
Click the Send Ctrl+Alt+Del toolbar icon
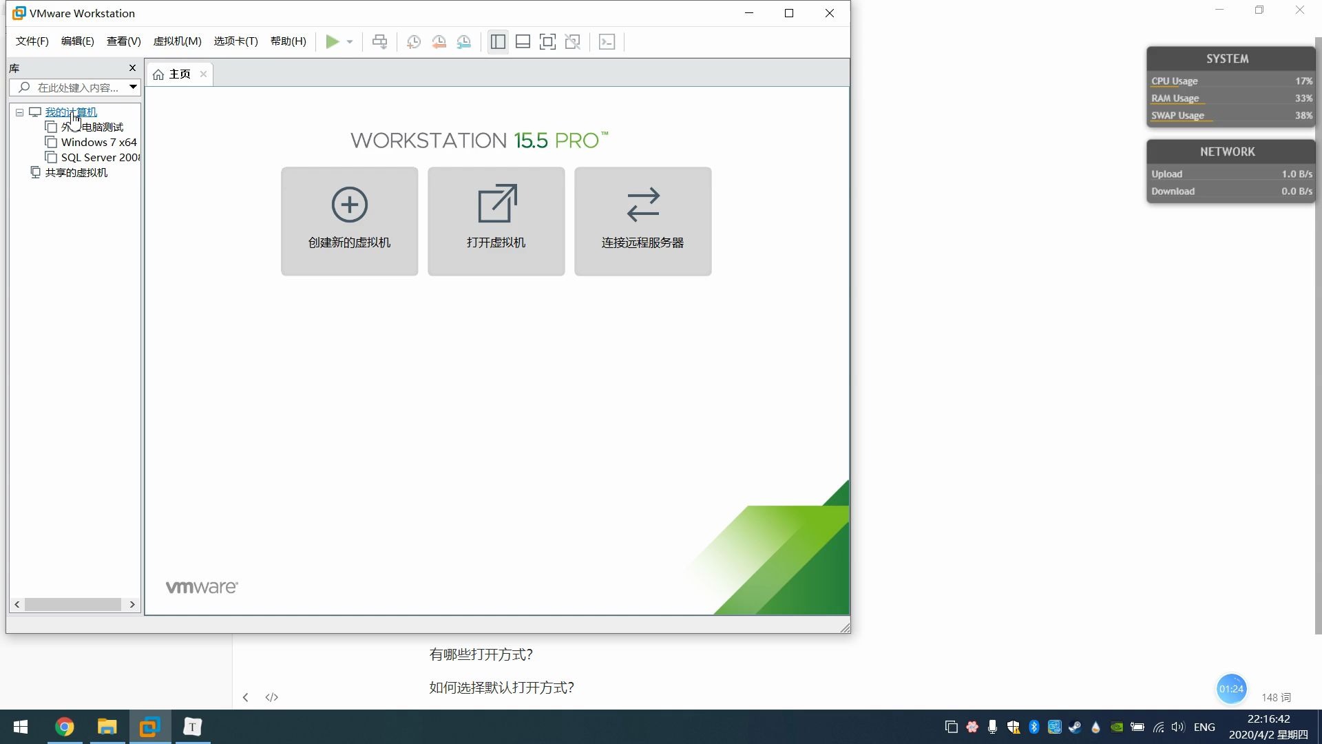379,42
